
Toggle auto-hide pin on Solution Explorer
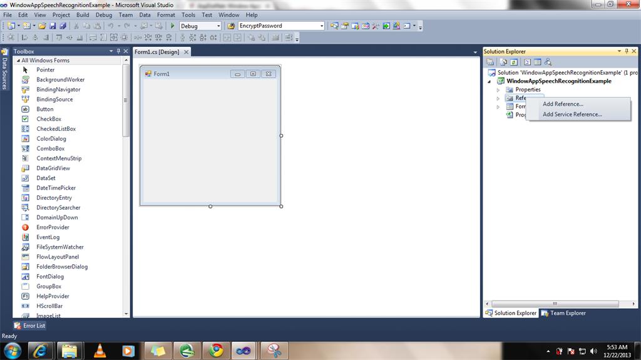627,51
